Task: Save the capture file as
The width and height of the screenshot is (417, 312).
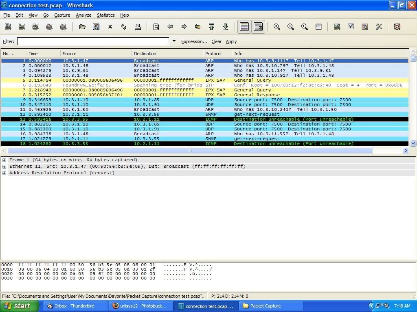Action: pyautogui.click(x=96, y=27)
